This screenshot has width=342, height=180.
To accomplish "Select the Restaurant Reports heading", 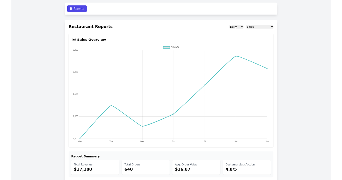I will (x=91, y=26).
